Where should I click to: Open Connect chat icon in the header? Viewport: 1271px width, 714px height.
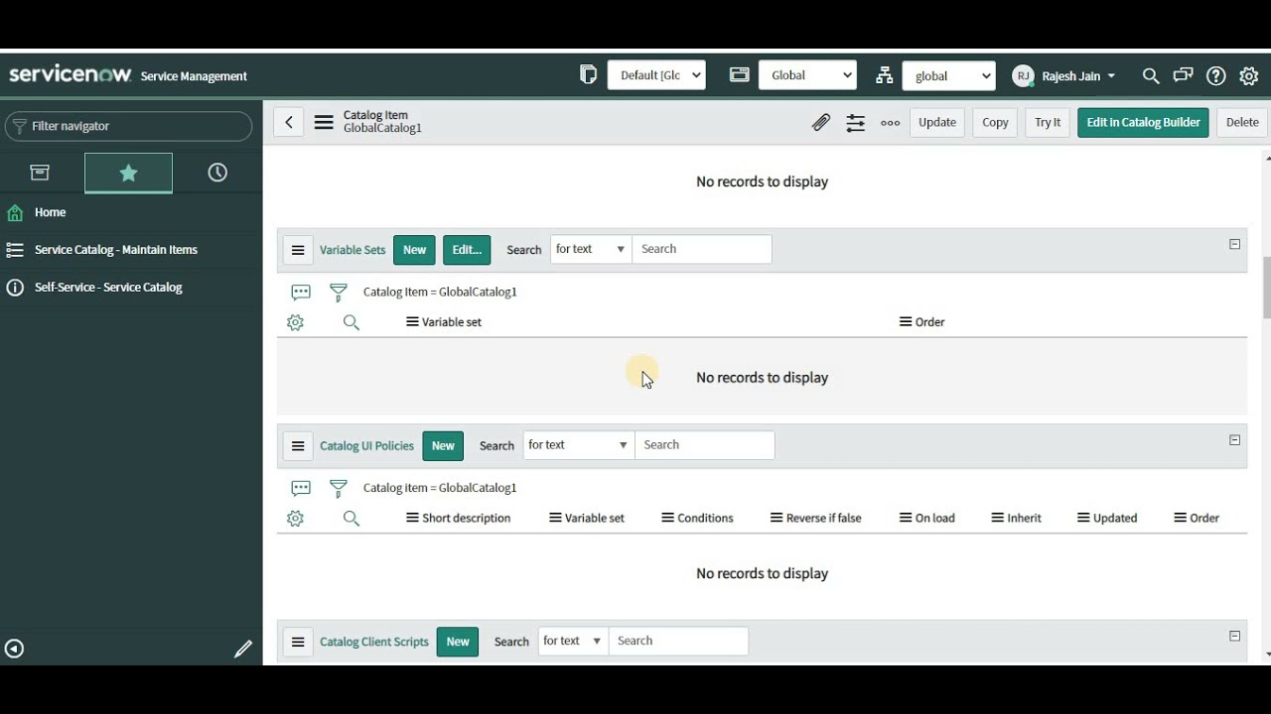(1183, 75)
